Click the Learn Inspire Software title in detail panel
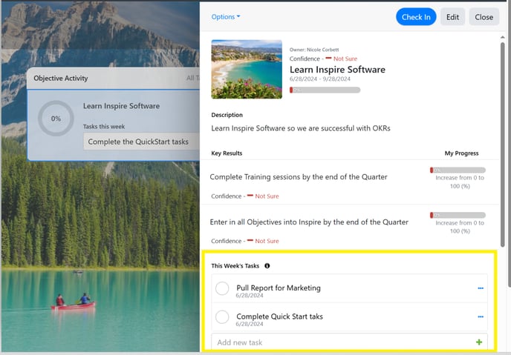The height and width of the screenshot is (355, 511). tap(337, 70)
